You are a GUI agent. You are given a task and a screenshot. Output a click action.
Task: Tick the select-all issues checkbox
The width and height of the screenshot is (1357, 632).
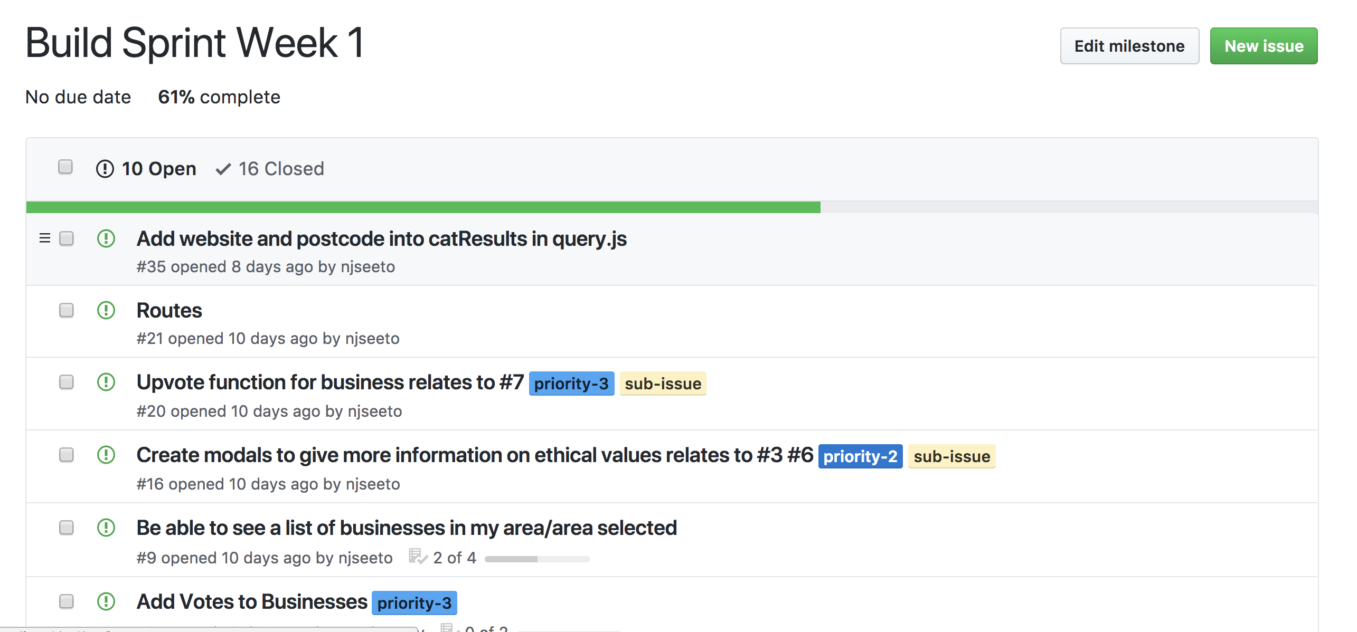click(65, 167)
